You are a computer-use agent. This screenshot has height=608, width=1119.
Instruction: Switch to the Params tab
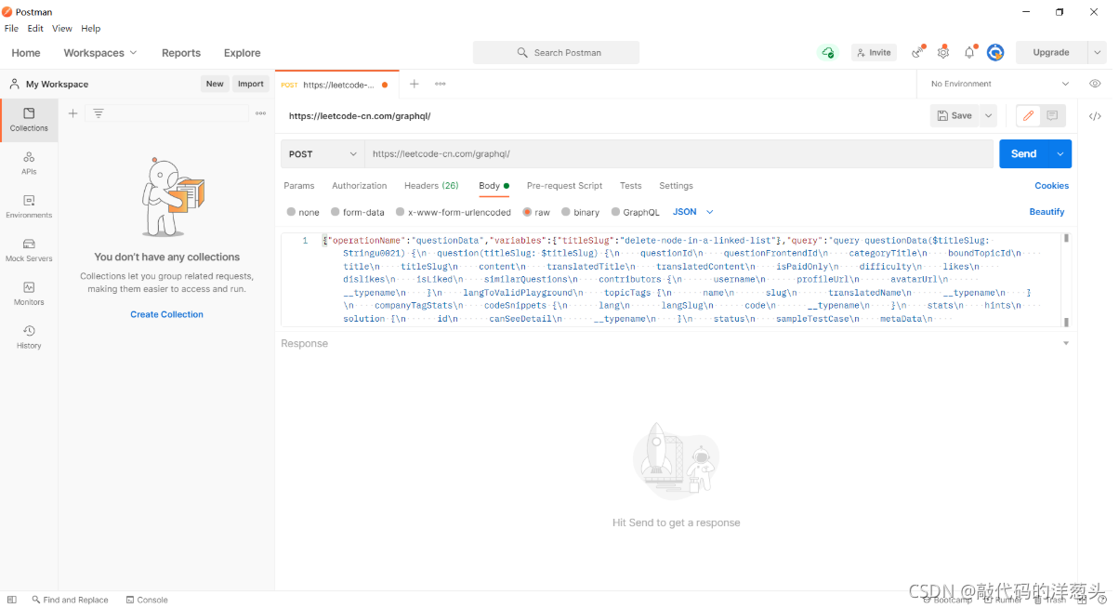pyautogui.click(x=299, y=186)
